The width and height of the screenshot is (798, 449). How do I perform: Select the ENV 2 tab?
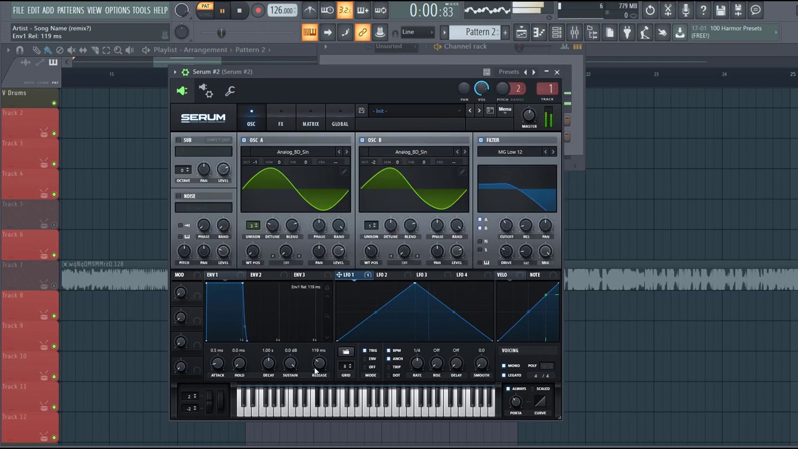pos(256,274)
